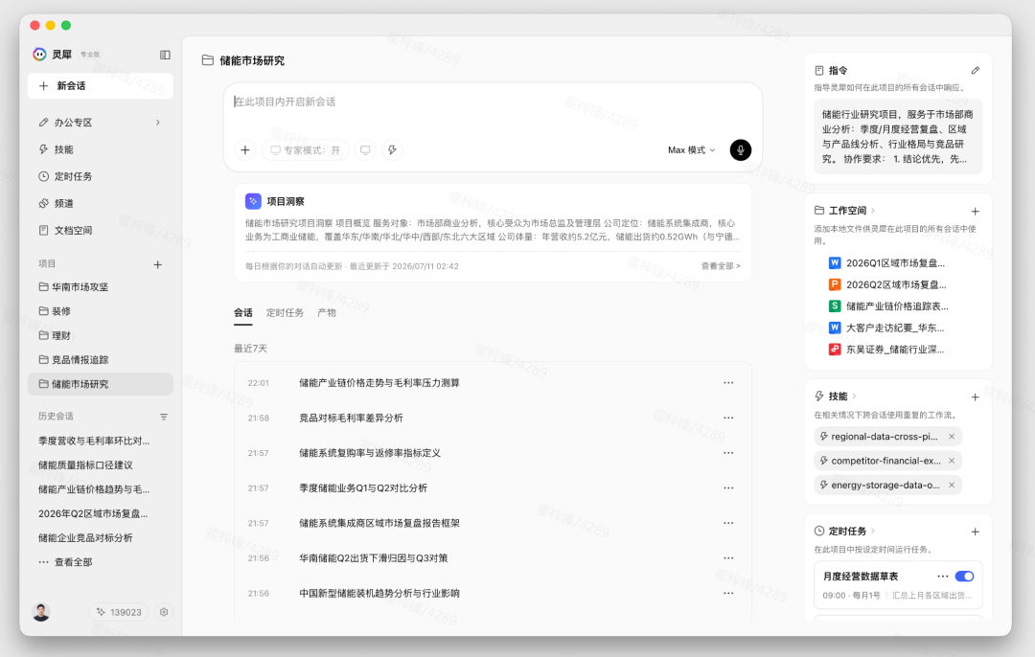Open more options for 华南储能Q2出货下滑归因与Q3对策

coord(728,558)
